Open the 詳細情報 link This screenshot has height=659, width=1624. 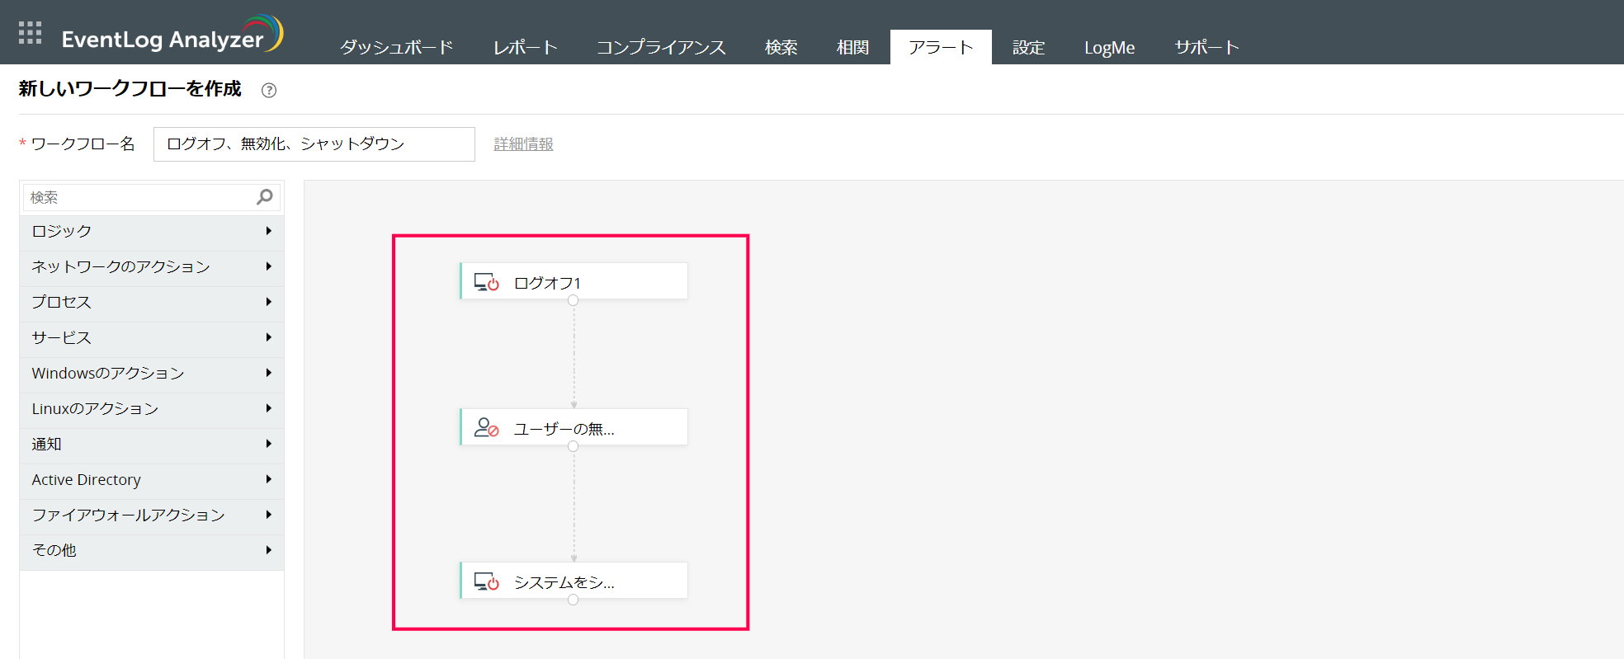pyautogui.click(x=523, y=144)
